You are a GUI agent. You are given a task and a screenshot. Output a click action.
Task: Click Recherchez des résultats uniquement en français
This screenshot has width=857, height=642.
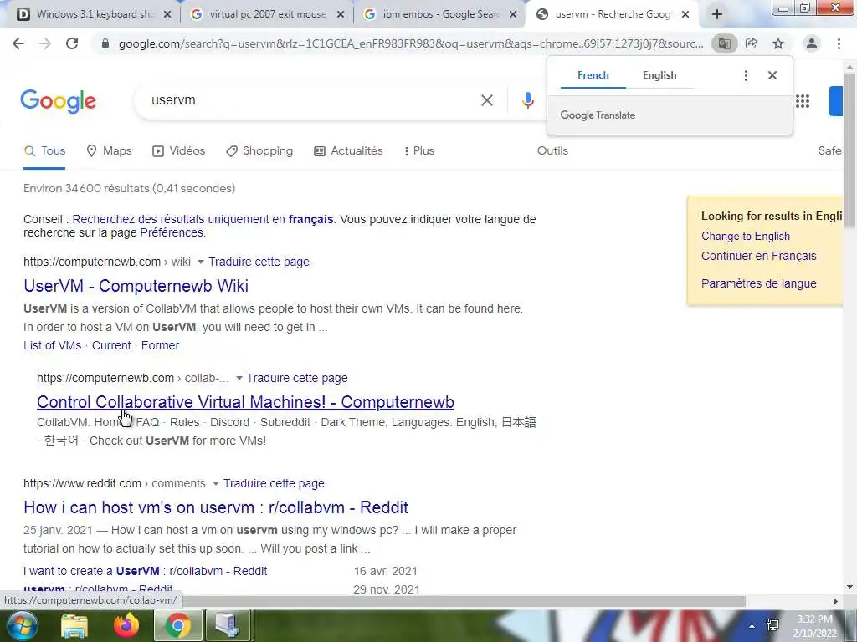click(203, 220)
